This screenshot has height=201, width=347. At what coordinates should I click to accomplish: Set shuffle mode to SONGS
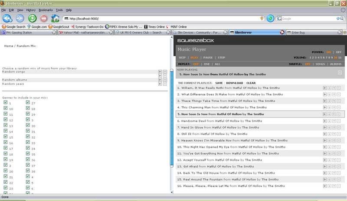tap(320, 64)
